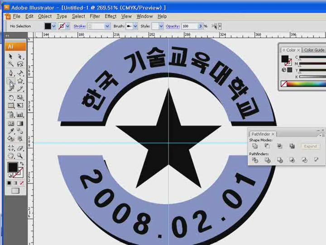Open stroke weight dropdown

[x=107, y=26]
